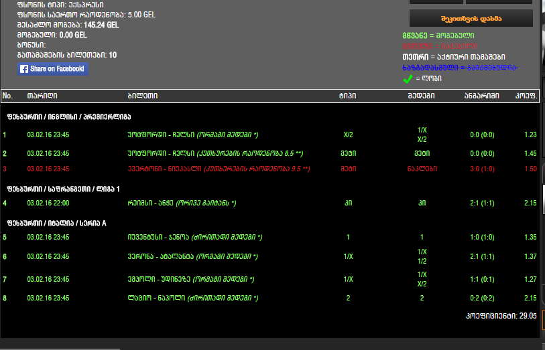Image resolution: width=545 pixels, height=350 pixels.
Task: Click the ფსონის საერთო რაოდენობა: 5.00 GEL line
Action: pyautogui.click(x=86, y=15)
